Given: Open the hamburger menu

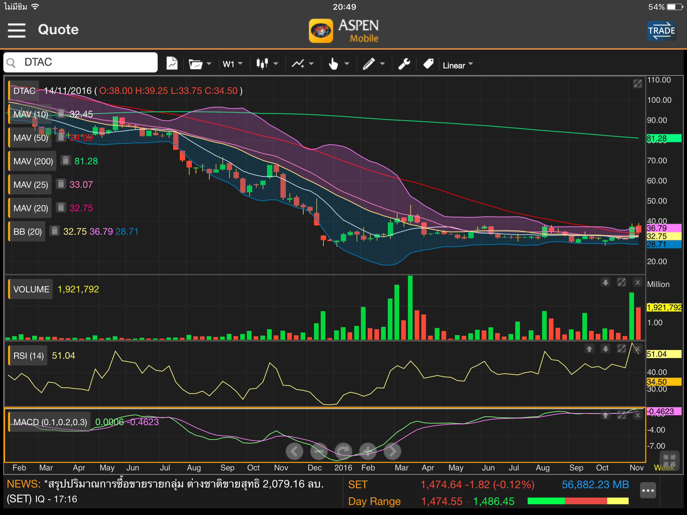Looking at the screenshot, I should click(17, 30).
